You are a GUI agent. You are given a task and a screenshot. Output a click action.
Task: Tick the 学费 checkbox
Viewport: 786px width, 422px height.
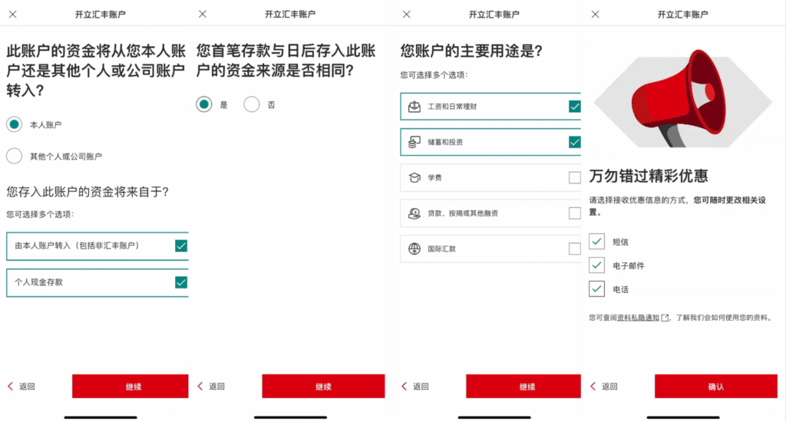click(574, 178)
